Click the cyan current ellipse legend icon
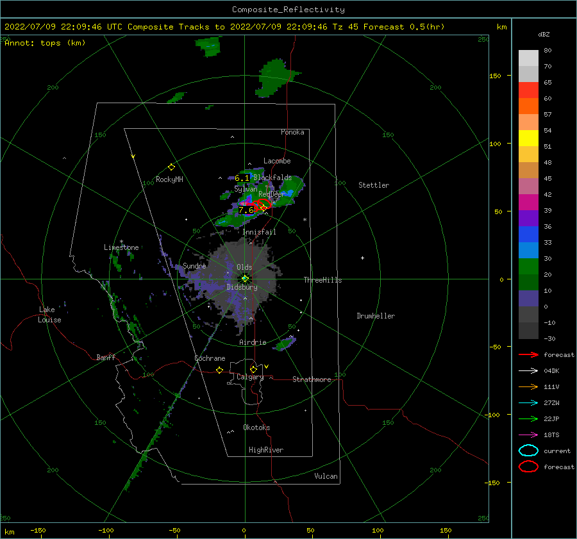This screenshot has width=577, height=539. [x=528, y=451]
